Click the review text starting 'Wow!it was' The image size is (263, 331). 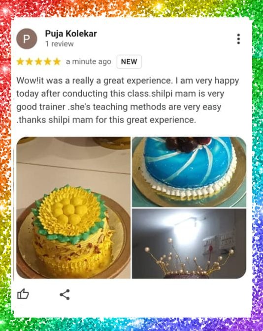(x=128, y=100)
